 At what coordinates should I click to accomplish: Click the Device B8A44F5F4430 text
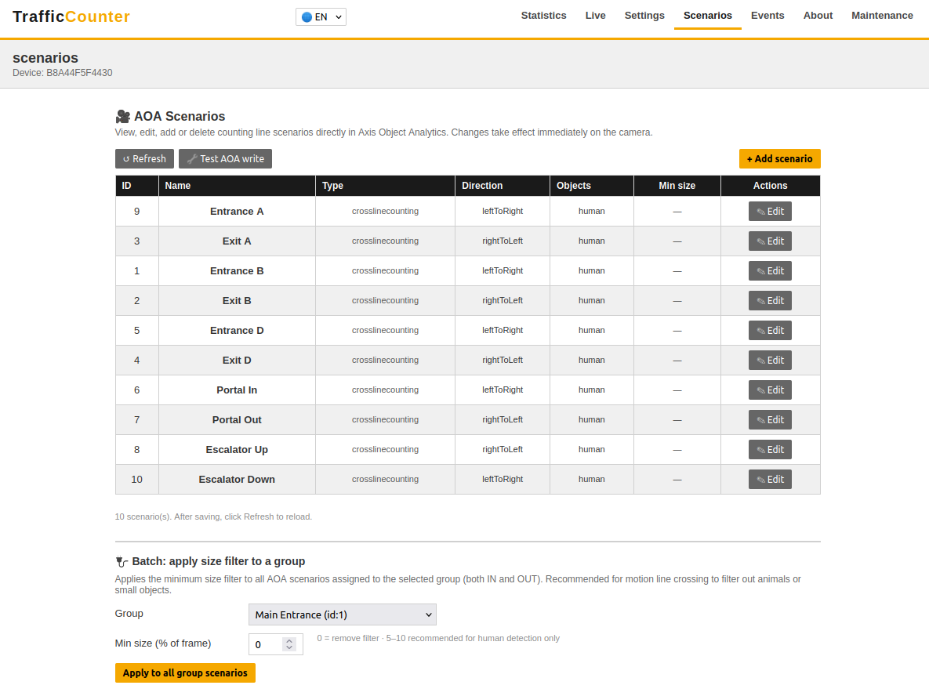[x=62, y=73]
